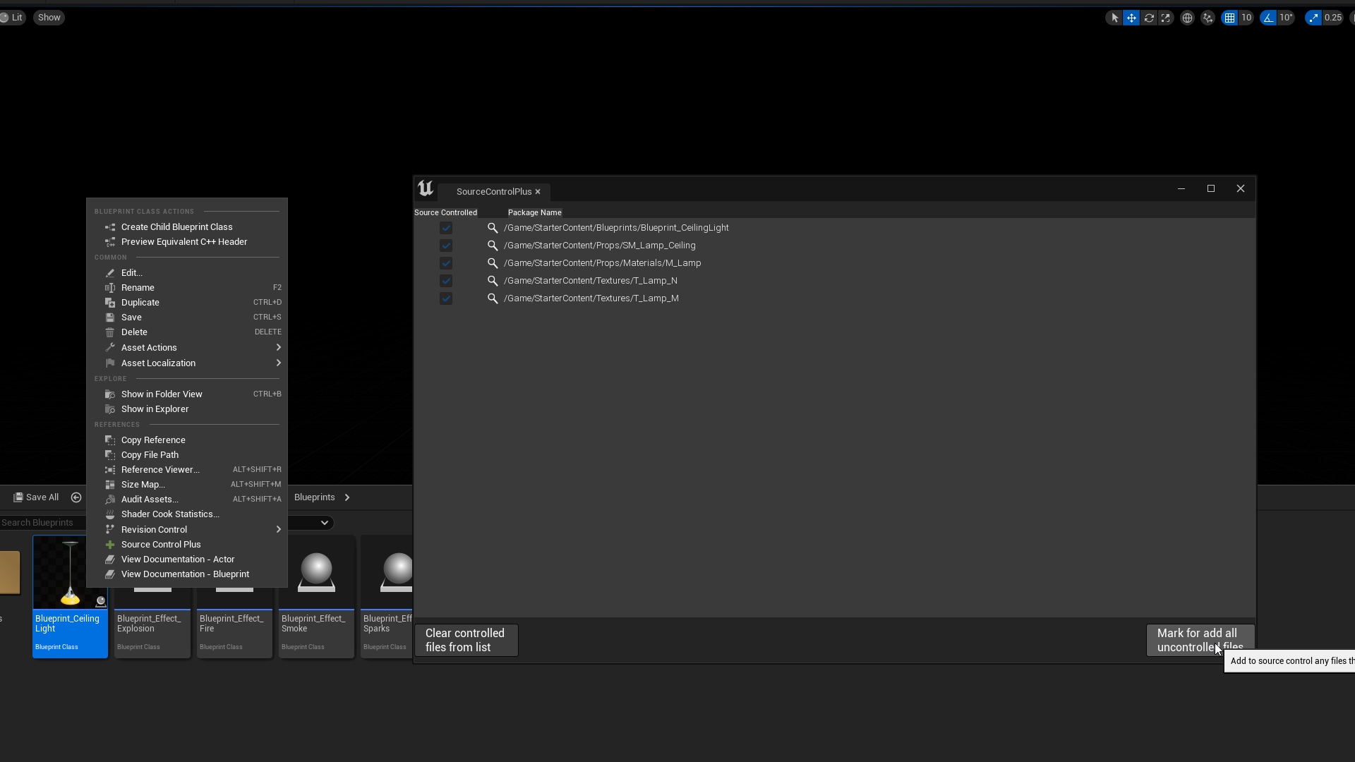Image resolution: width=1355 pixels, height=762 pixels.
Task: Click the Mark for add all uncontrolled files button
Action: 1198,639
